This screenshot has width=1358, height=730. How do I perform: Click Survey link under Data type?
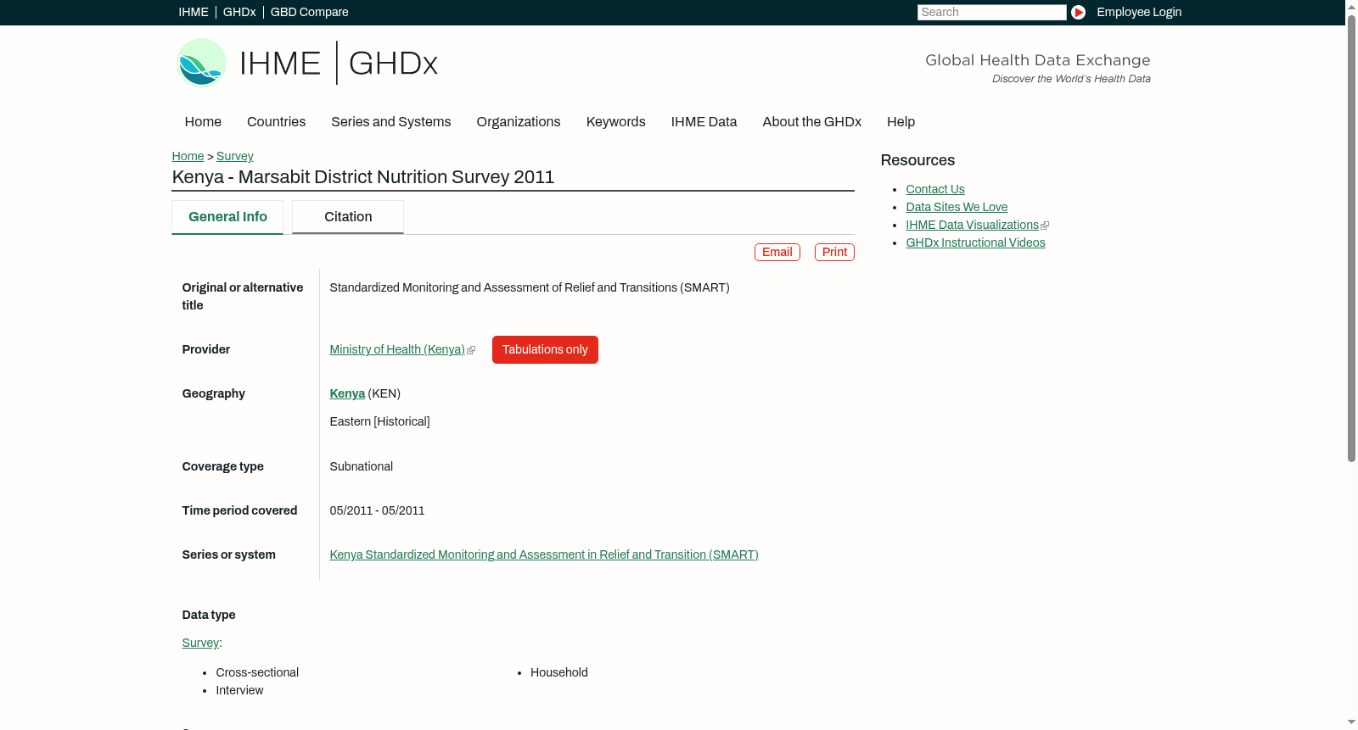click(x=200, y=643)
